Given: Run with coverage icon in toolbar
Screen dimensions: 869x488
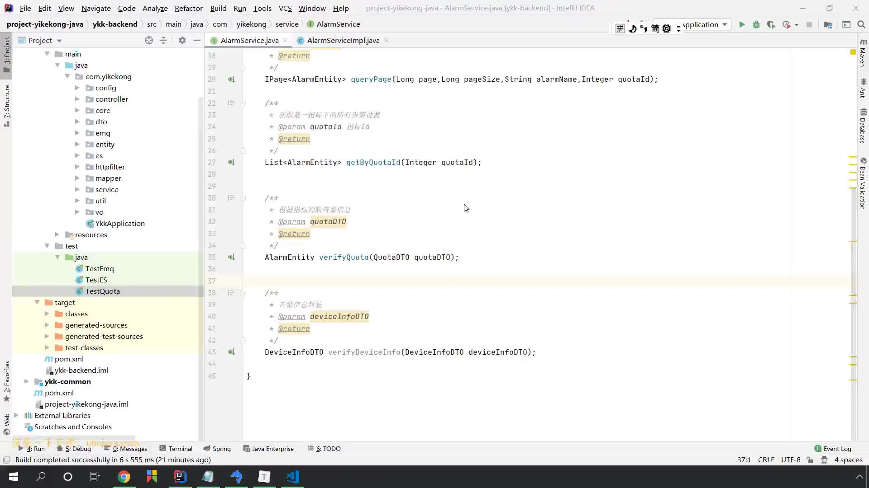Looking at the screenshot, I should [771, 25].
